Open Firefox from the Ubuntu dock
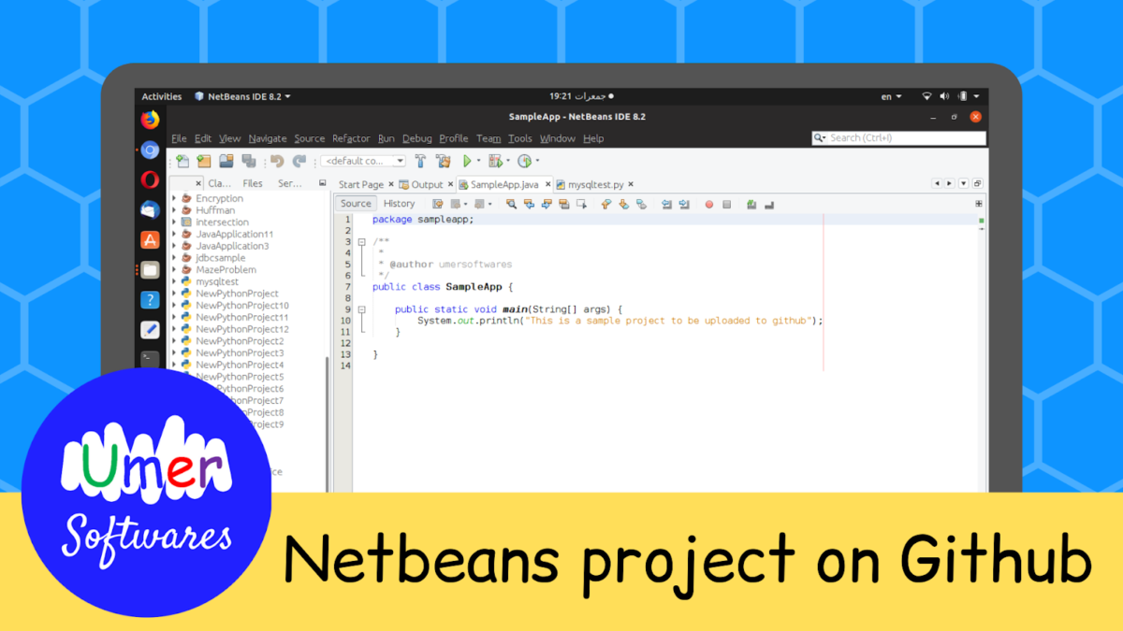The width and height of the screenshot is (1123, 631). [x=150, y=120]
